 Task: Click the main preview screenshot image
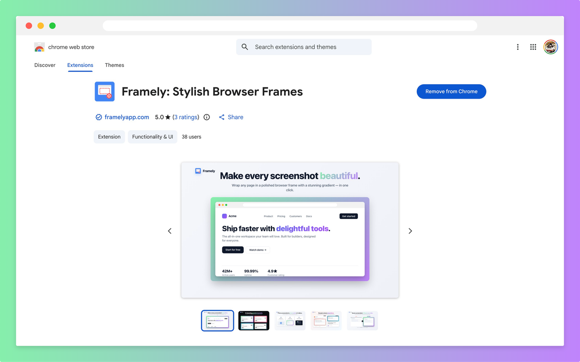pos(290,230)
